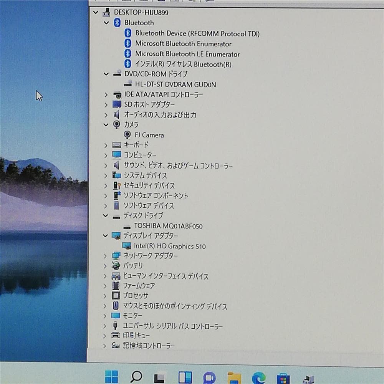Collapse the ディスプレイ アダプター category

click(106, 236)
